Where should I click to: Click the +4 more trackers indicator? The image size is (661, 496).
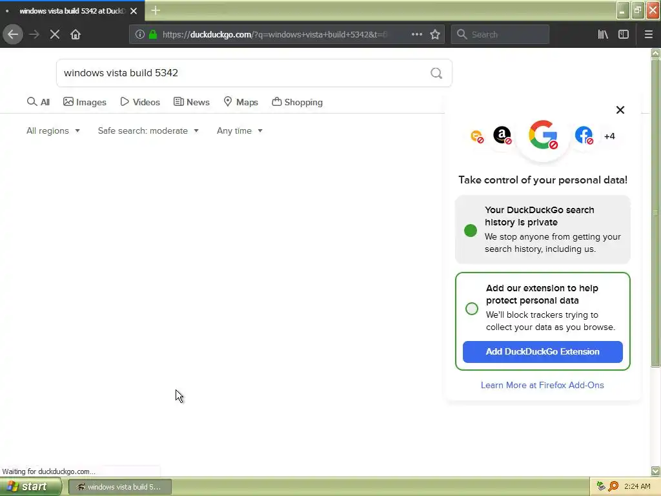(609, 136)
